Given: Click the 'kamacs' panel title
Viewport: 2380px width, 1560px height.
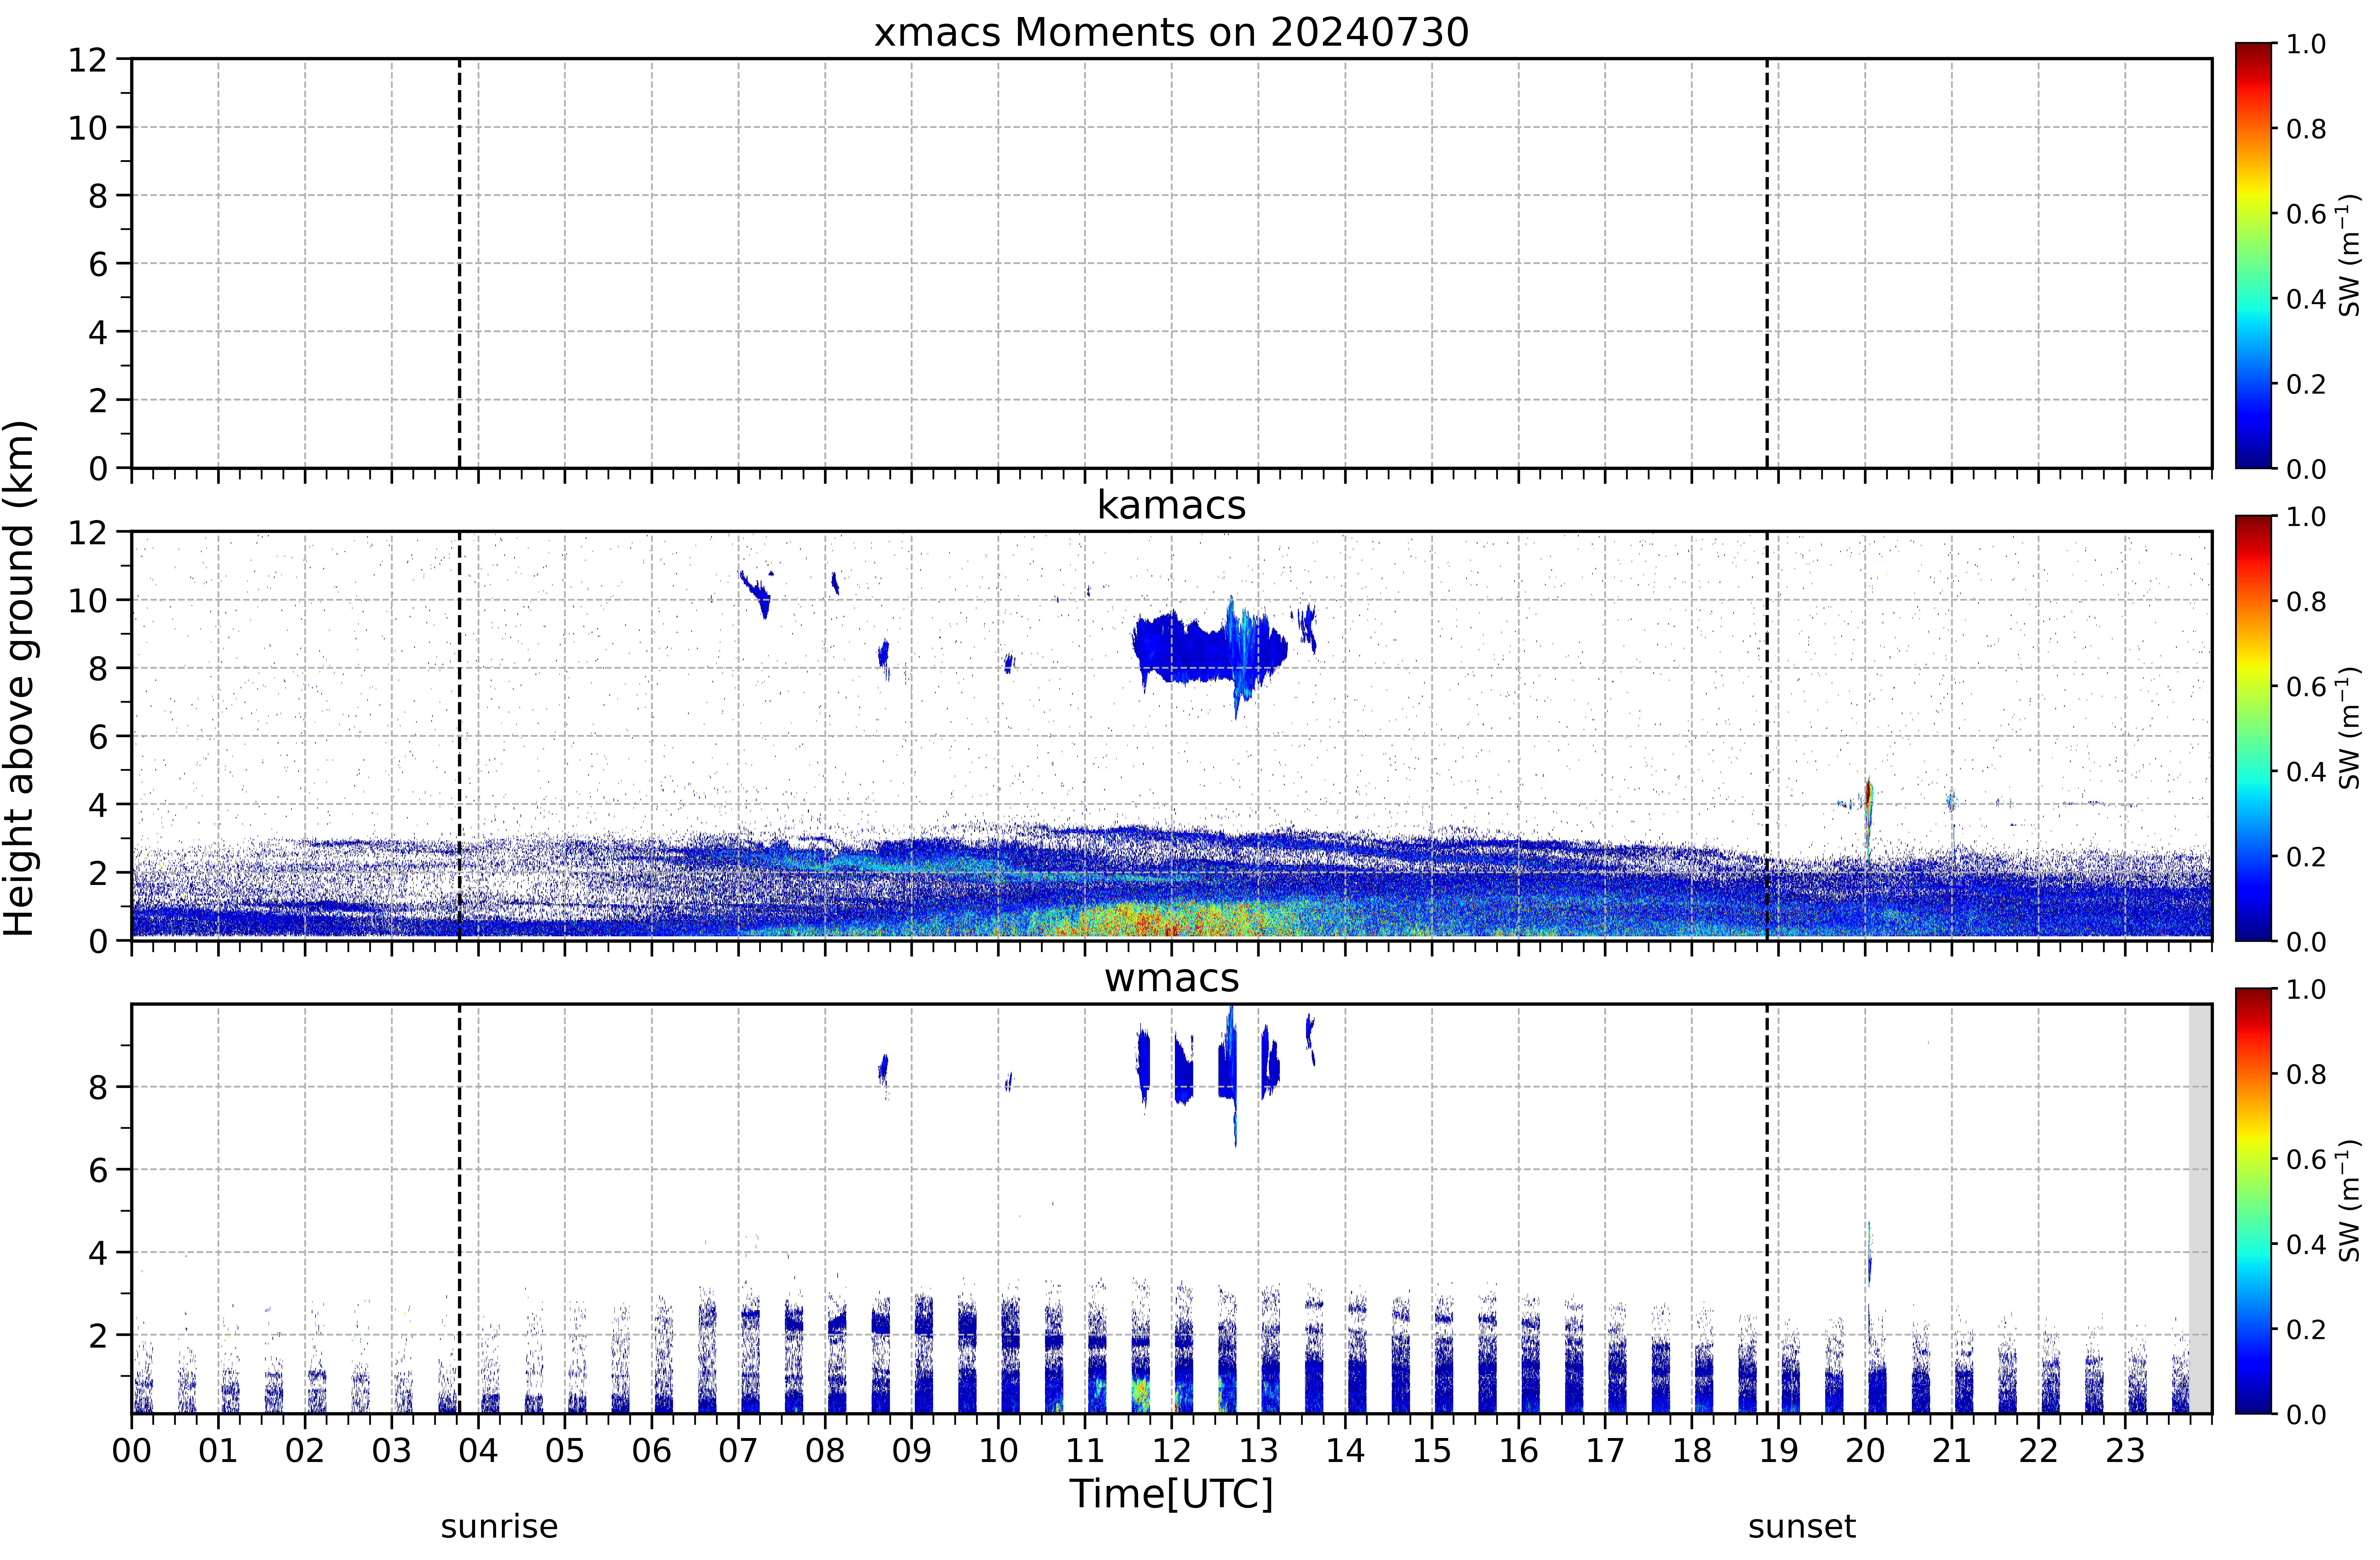Looking at the screenshot, I should [x=1171, y=505].
